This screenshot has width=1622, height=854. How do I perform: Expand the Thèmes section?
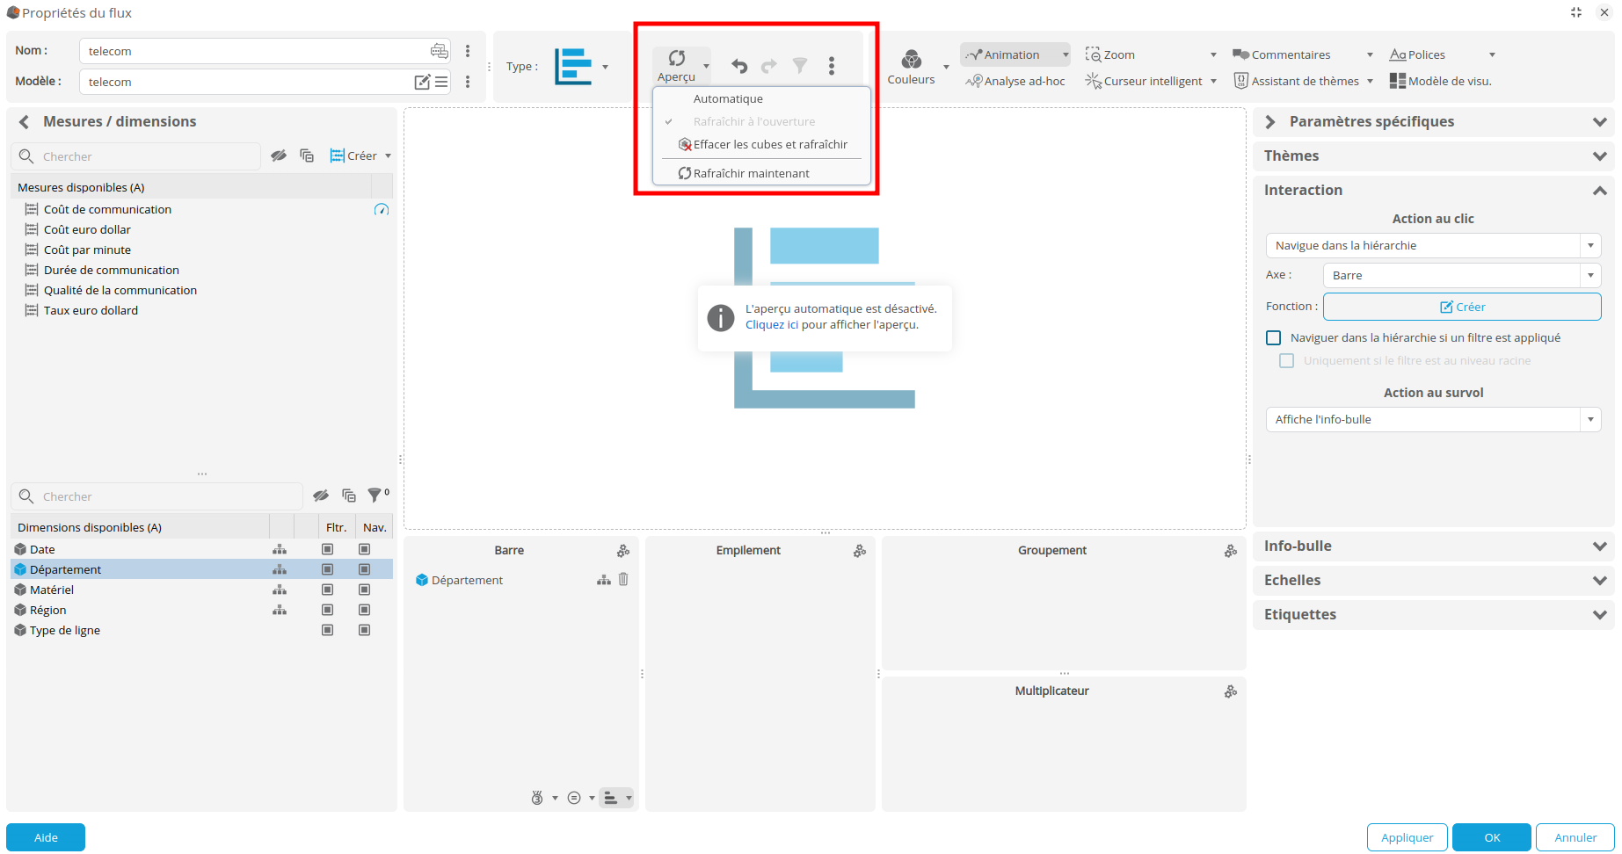(1433, 156)
